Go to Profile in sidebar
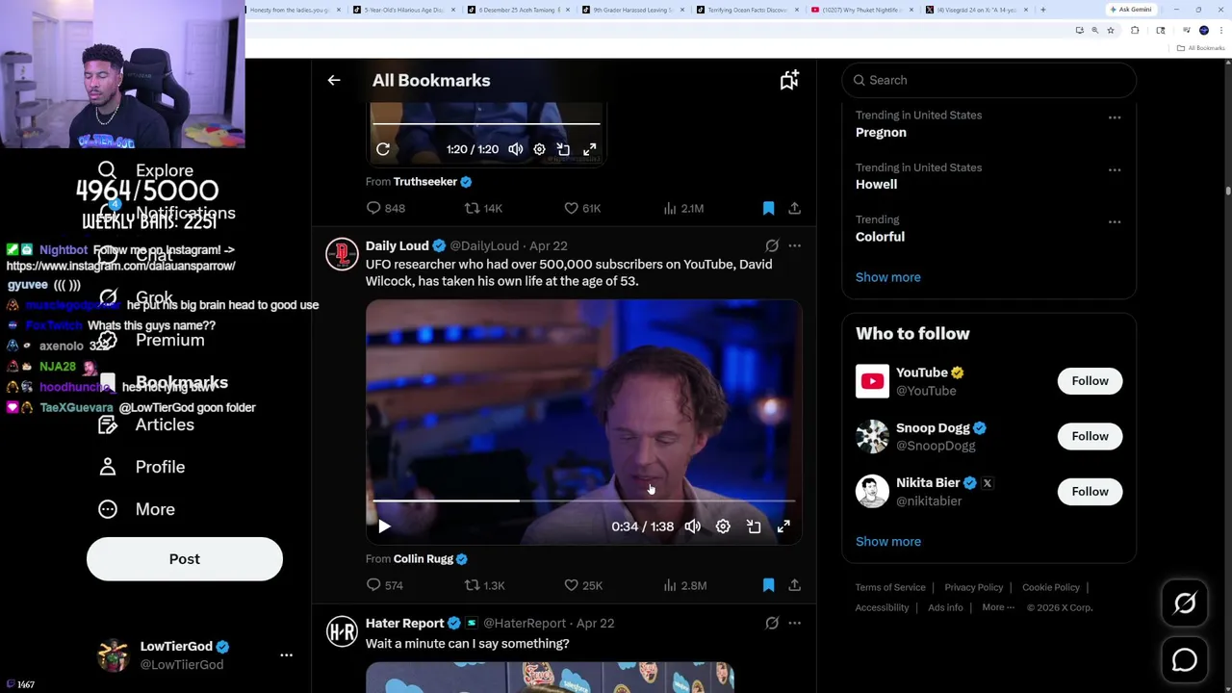 142,467
